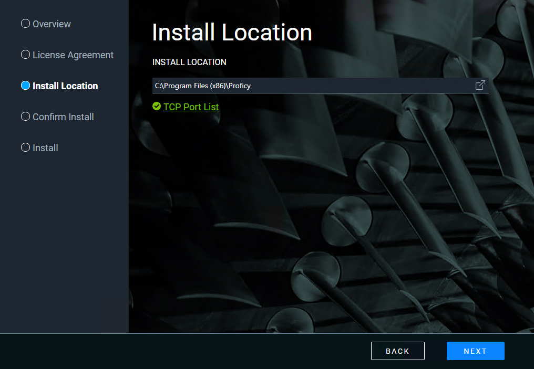
Task: Proceed with the NEXT button
Action: (x=476, y=351)
